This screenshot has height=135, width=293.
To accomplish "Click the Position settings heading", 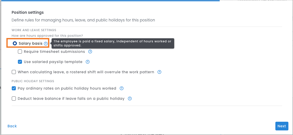I will [x=28, y=12].
